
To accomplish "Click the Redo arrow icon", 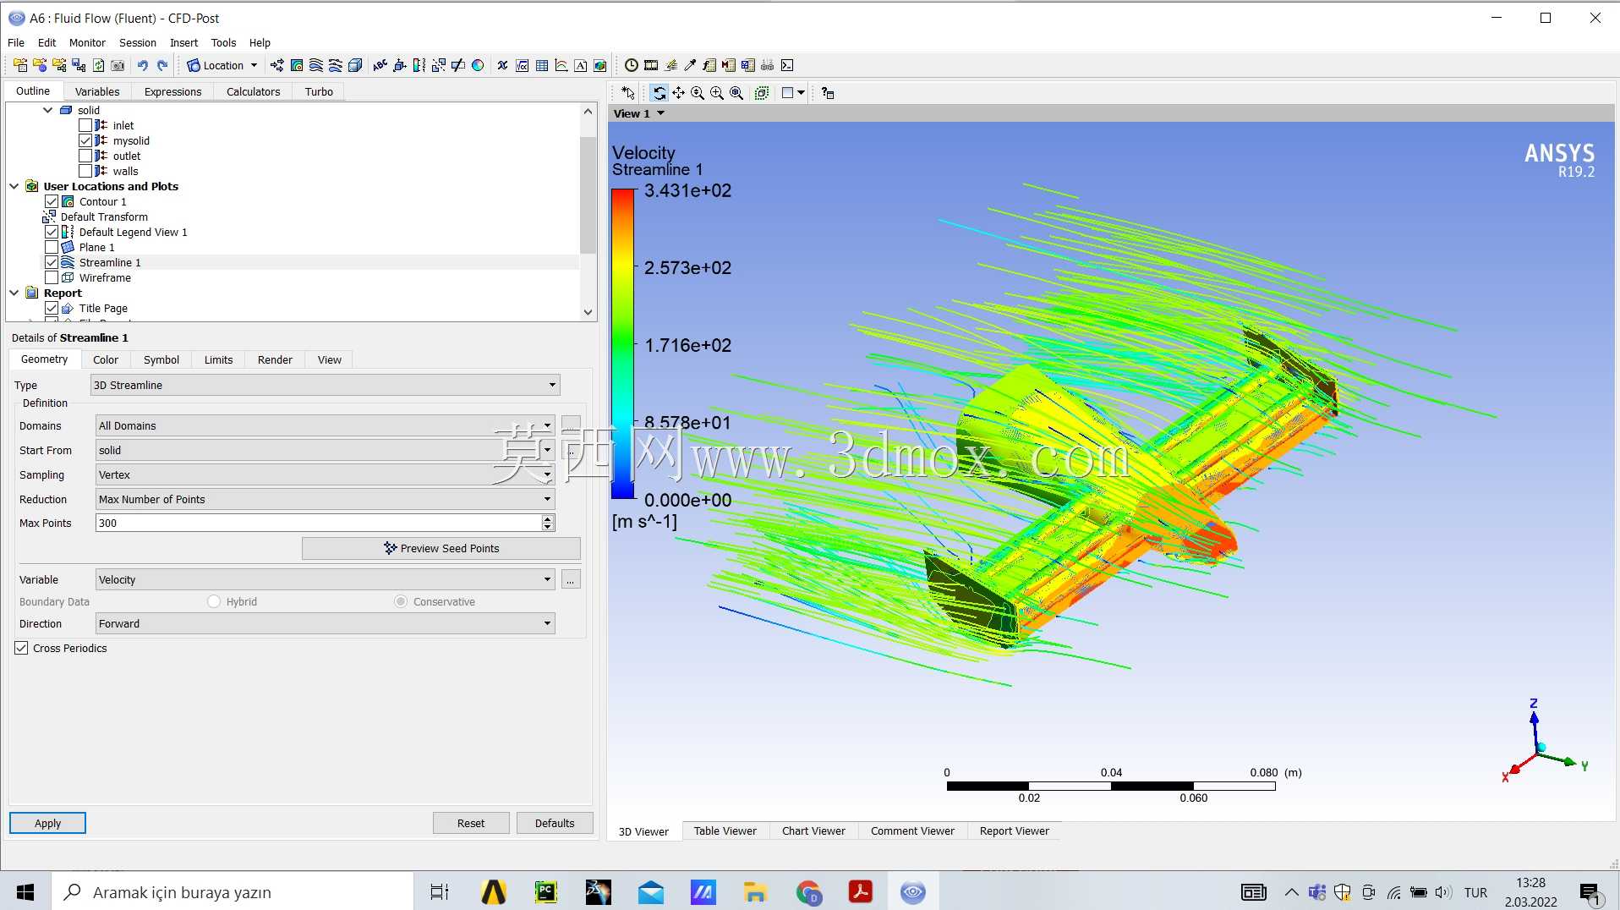I will coord(162,65).
